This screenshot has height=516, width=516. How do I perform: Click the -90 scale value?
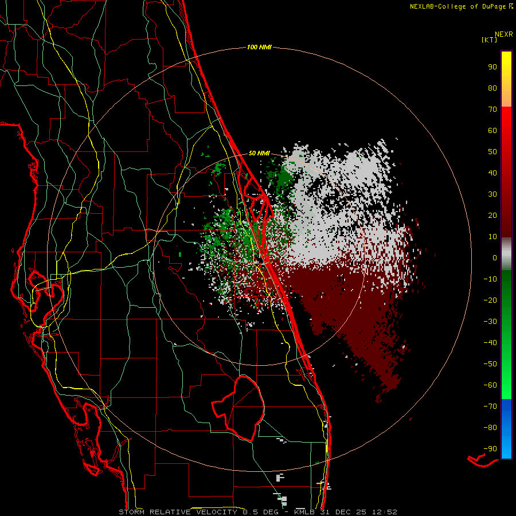[x=490, y=448]
